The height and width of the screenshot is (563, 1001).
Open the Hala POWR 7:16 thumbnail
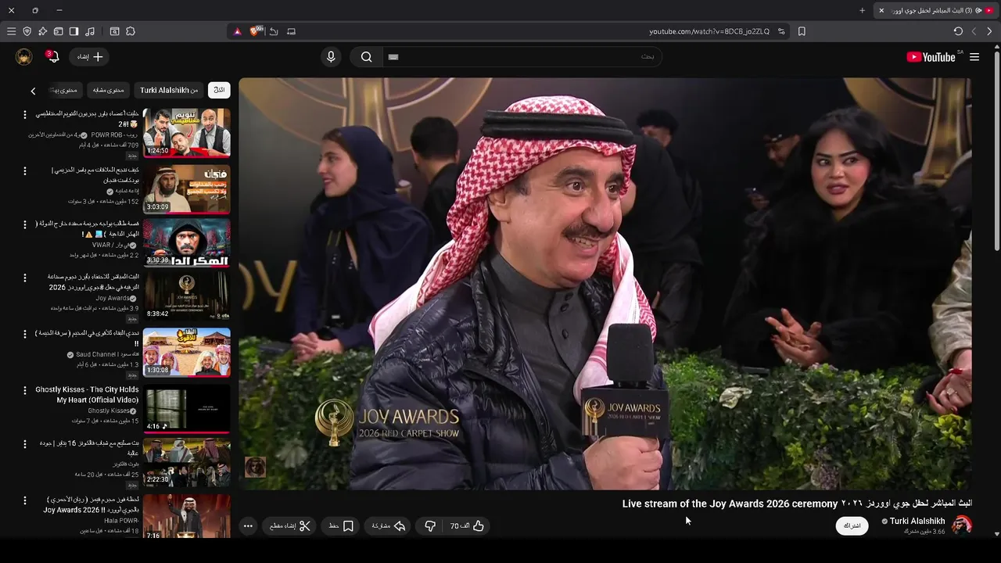[x=187, y=516]
